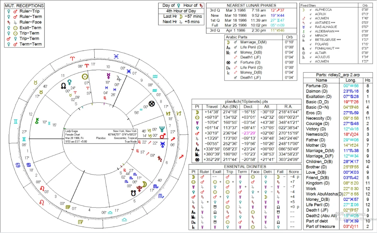Click the Pisces sign glyph atop the wheel
The image size is (377, 233).
116,56
